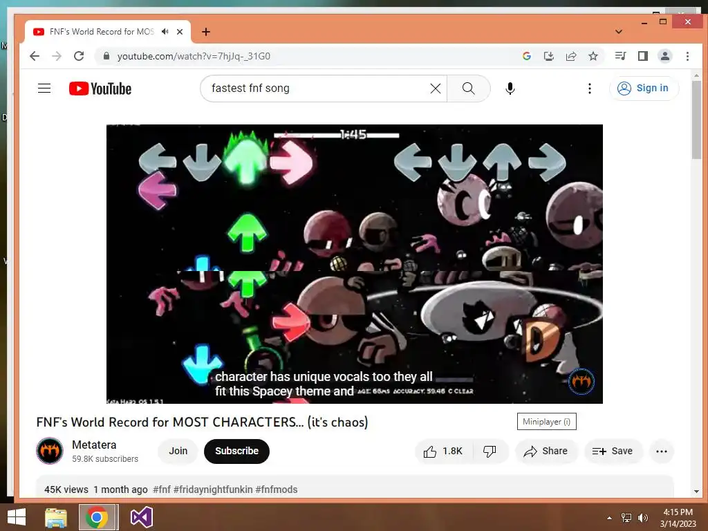Click the page's vertical scrollbar thumb
Viewport: 708px width, 531px height.
696,120
